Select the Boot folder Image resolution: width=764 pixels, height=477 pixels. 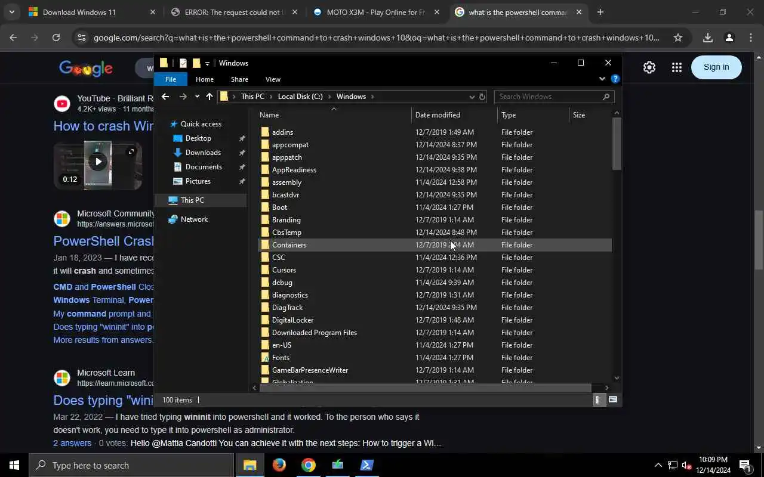coord(435,207)
